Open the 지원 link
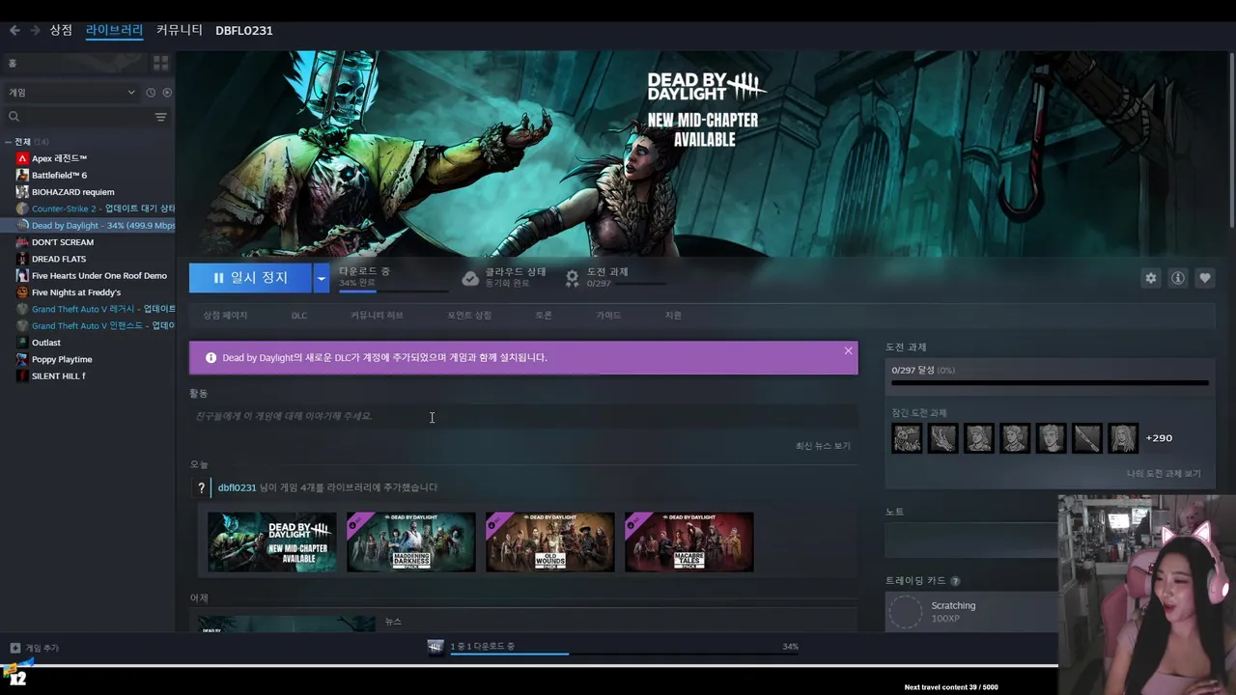 pos(673,316)
